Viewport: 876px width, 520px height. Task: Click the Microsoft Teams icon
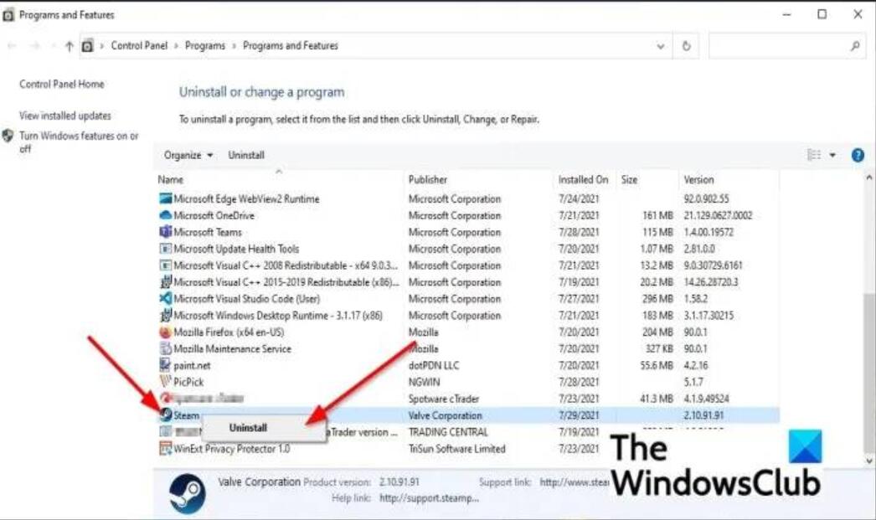[165, 232]
